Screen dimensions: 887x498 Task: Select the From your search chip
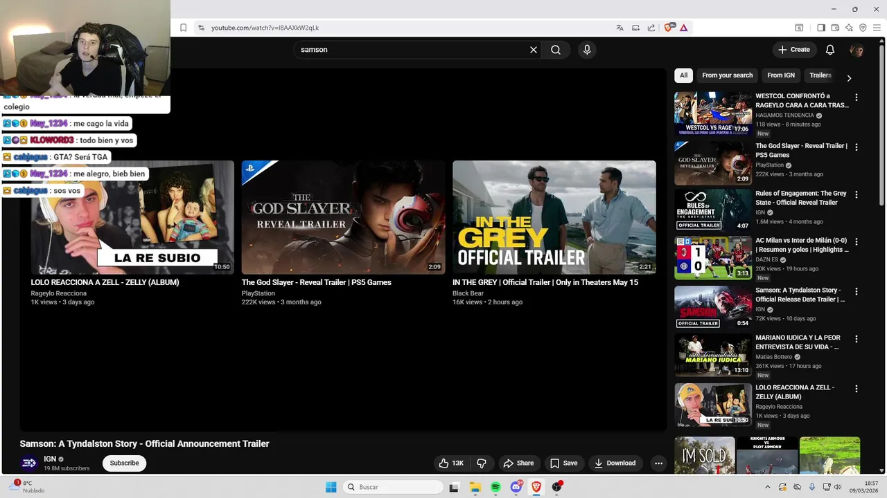tap(727, 75)
